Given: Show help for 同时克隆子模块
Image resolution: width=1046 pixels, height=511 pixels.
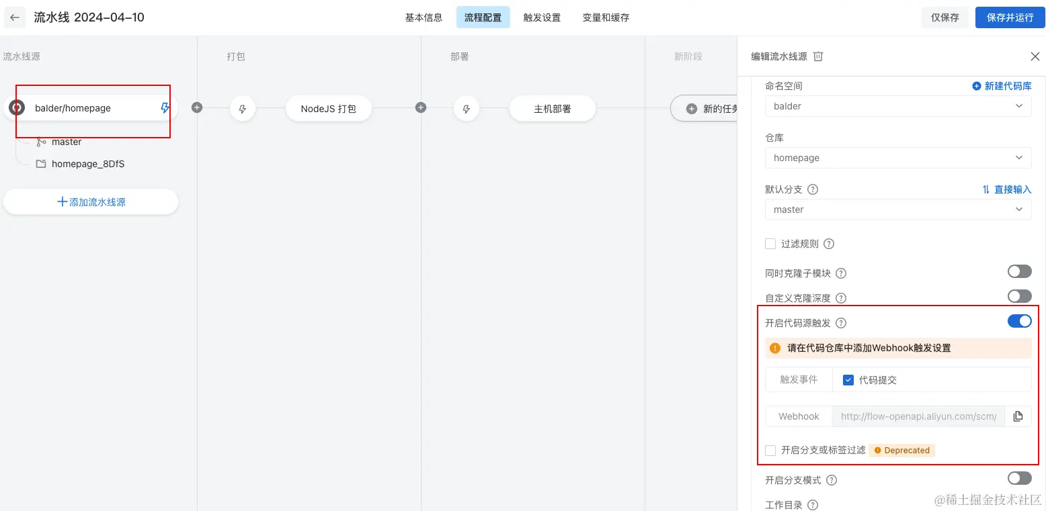Looking at the screenshot, I should point(841,273).
